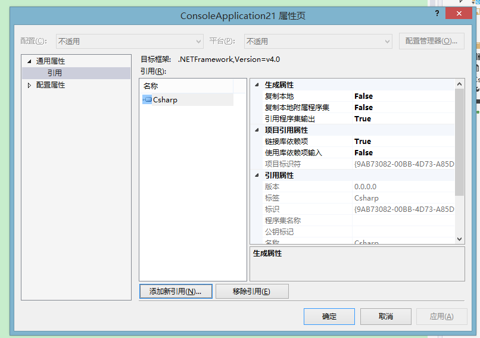Click the help question mark in title bar
480x338 pixels.
438,15
